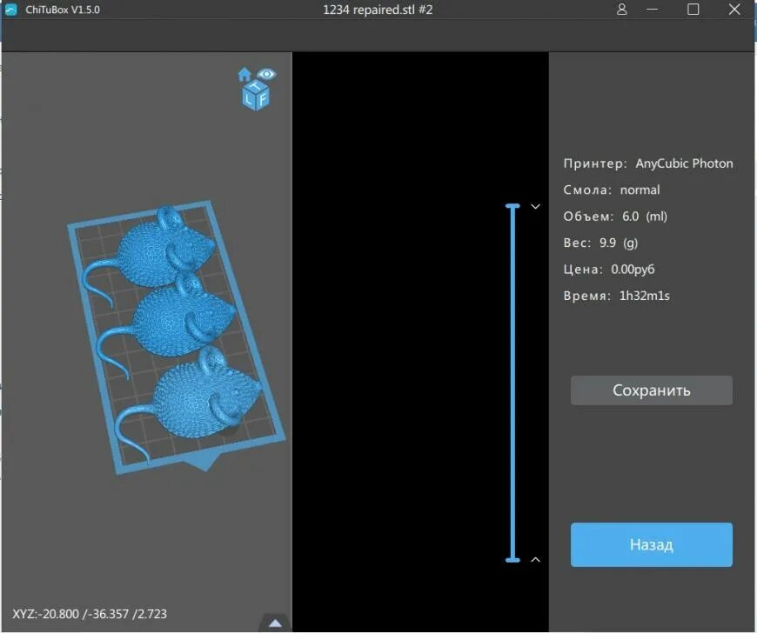Open the user account icon
This screenshot has width=757, height=633.
(x=622, y=10)
